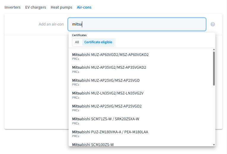Image resolution: width=227 pixels, height=154 pixels.
Task: Click the Add an air-con label
Action: (51, 24)
